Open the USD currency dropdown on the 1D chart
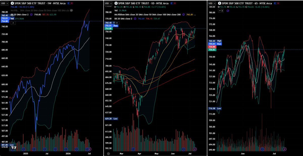Screen dimensions: 303x156 (x=108, y=3)
